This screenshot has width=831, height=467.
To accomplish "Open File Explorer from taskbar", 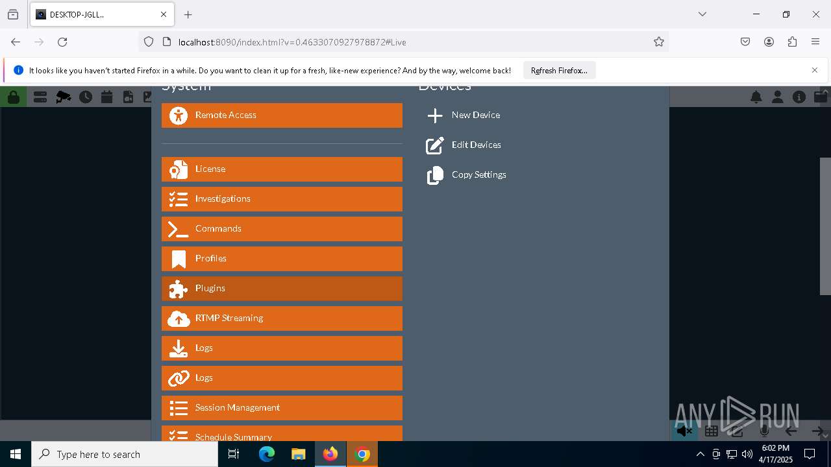I will click(x=298, y=454).
